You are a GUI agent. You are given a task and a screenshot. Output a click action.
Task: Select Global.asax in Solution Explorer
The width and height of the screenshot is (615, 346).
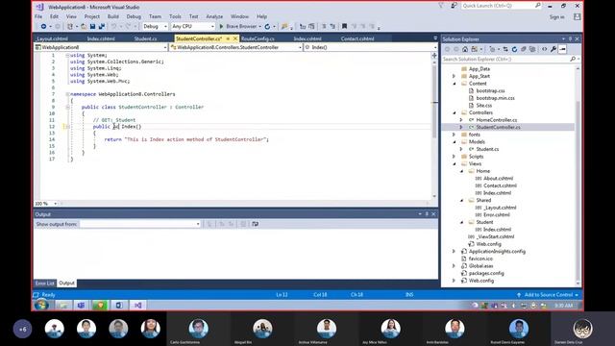click(x=480, y=266)
